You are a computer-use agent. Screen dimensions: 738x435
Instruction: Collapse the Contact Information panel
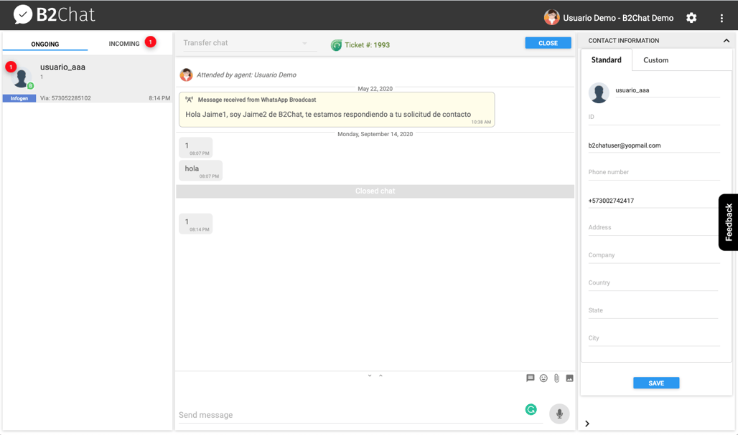726,40
